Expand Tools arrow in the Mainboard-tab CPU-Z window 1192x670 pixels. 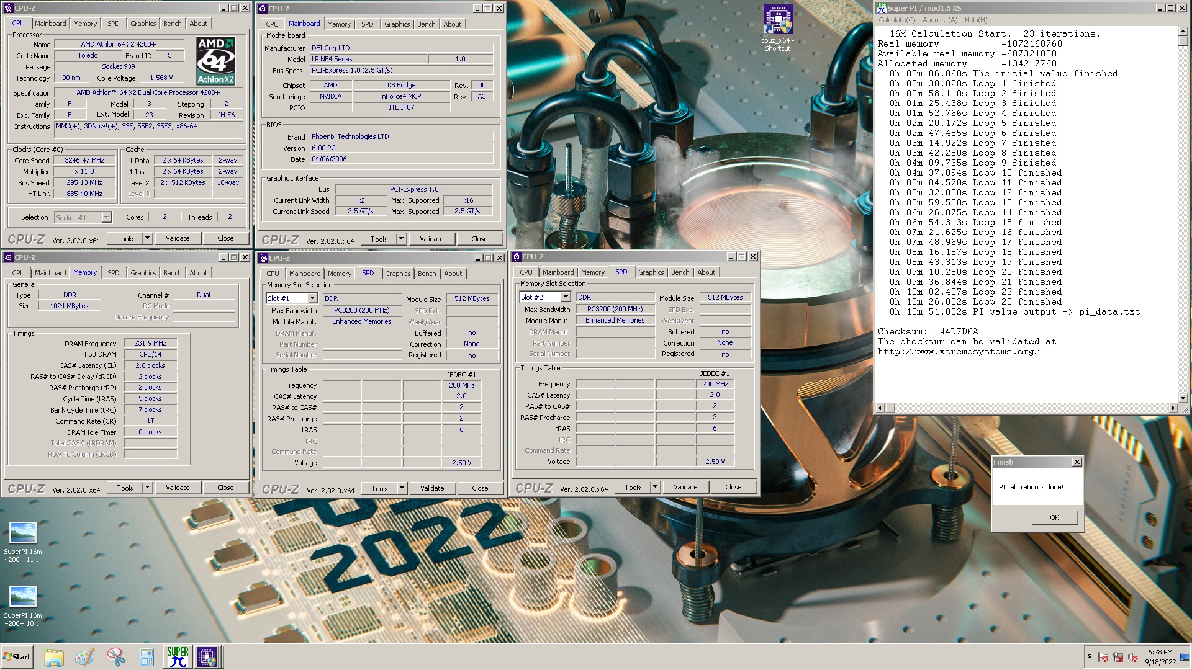401,239
